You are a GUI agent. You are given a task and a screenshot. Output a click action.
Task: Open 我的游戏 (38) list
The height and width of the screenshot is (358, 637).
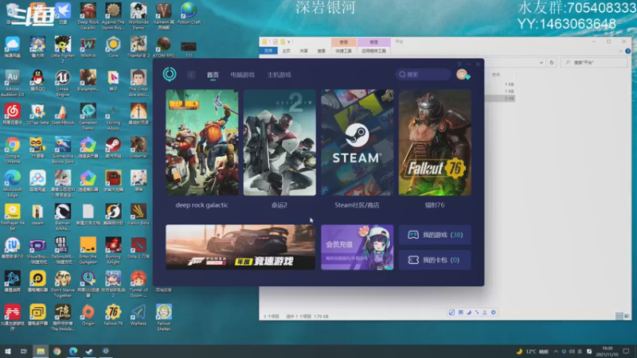435,235
